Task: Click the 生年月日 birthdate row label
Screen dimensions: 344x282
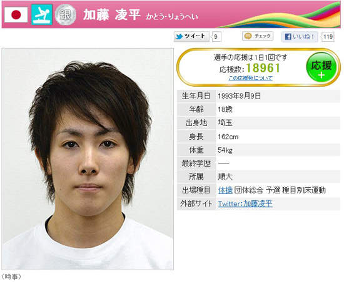Action: point(196,96)
